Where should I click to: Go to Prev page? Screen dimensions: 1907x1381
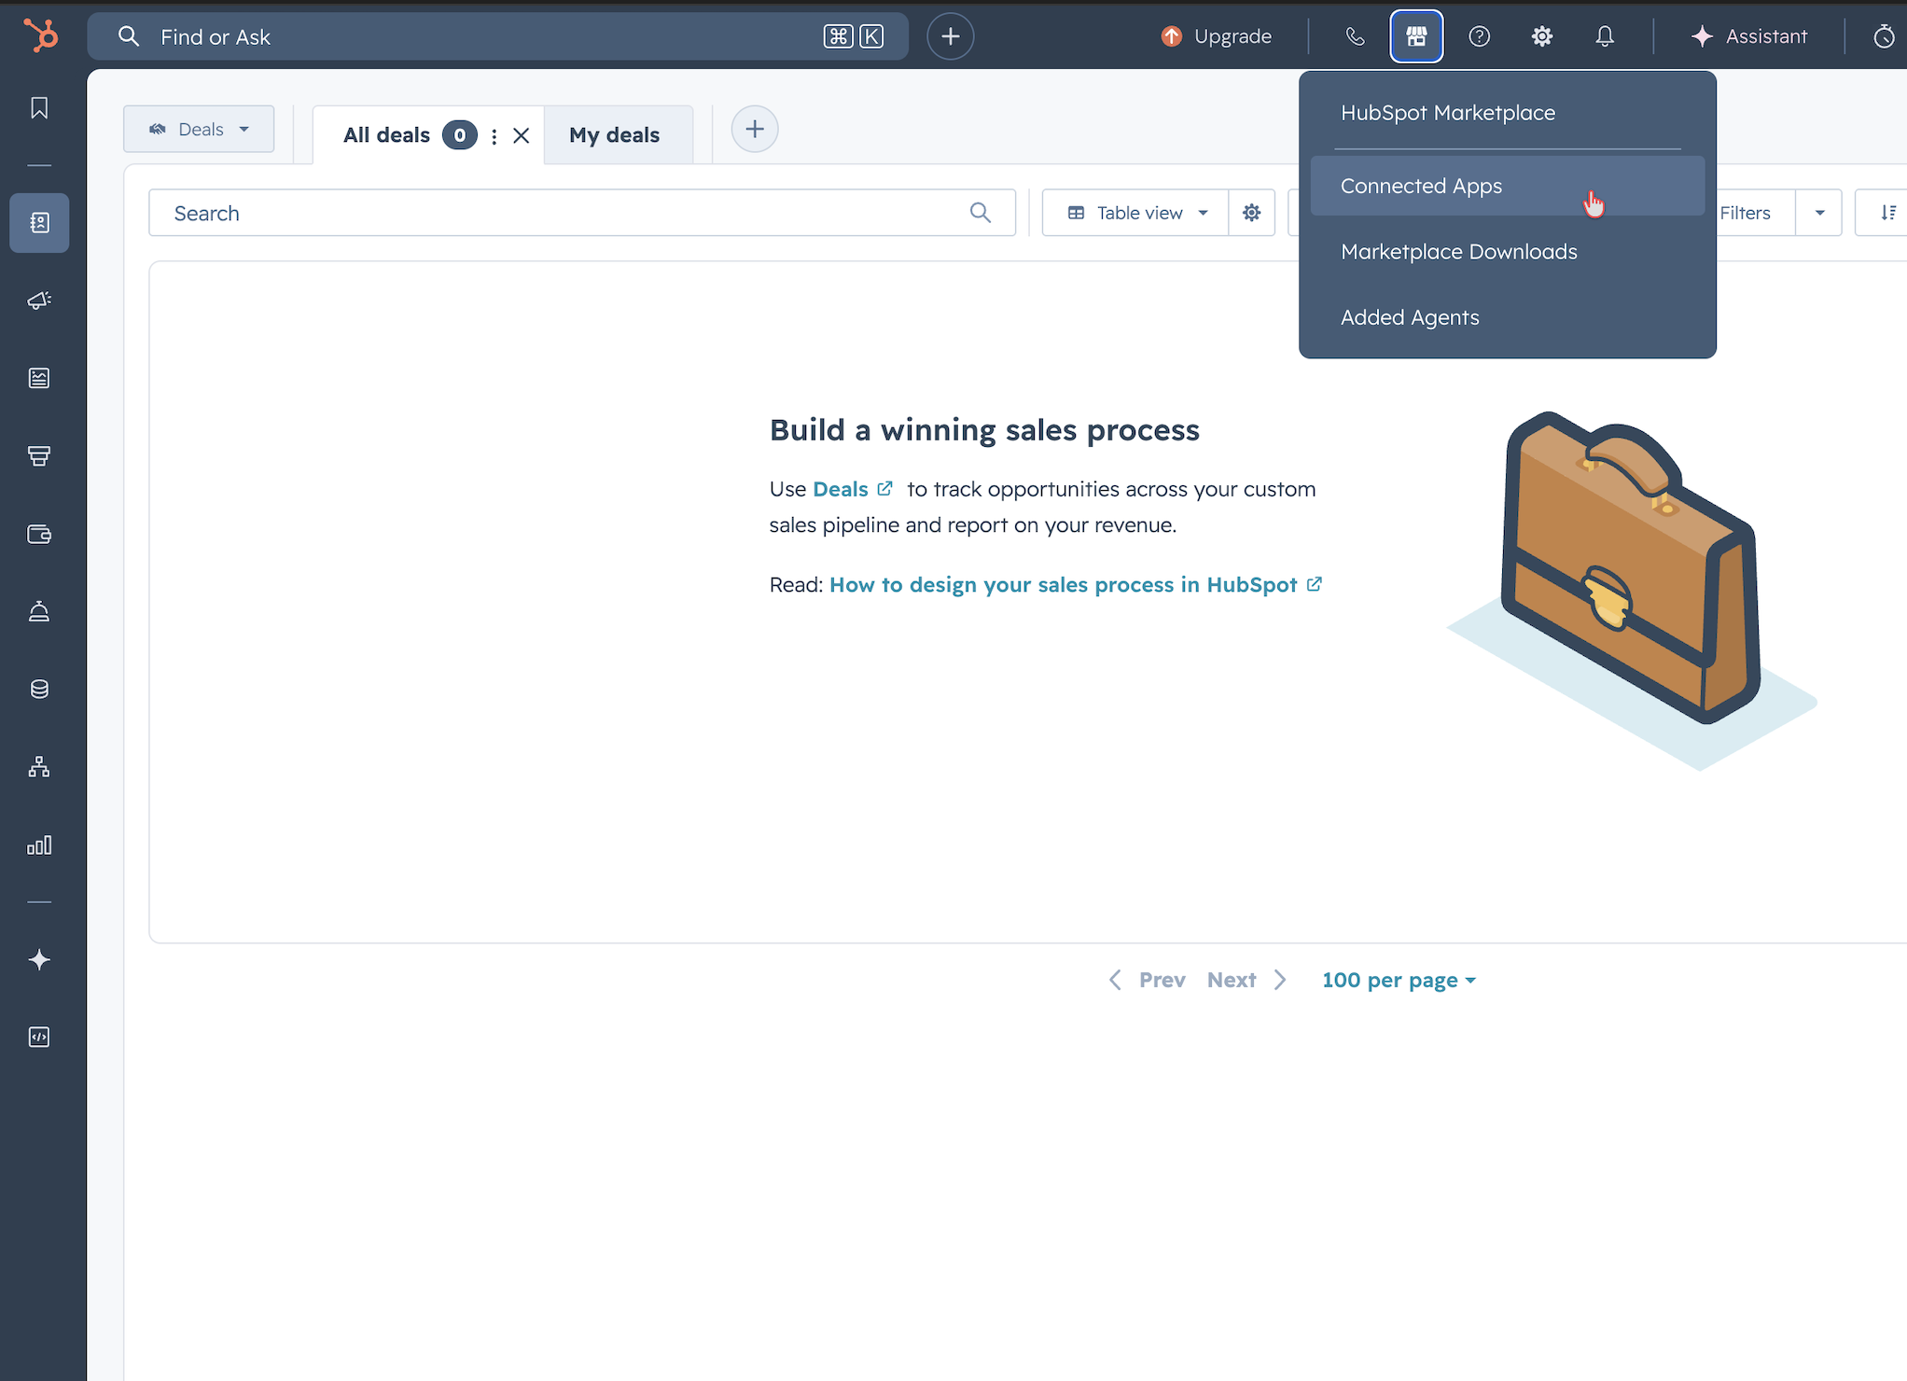tap(1148, 980)
